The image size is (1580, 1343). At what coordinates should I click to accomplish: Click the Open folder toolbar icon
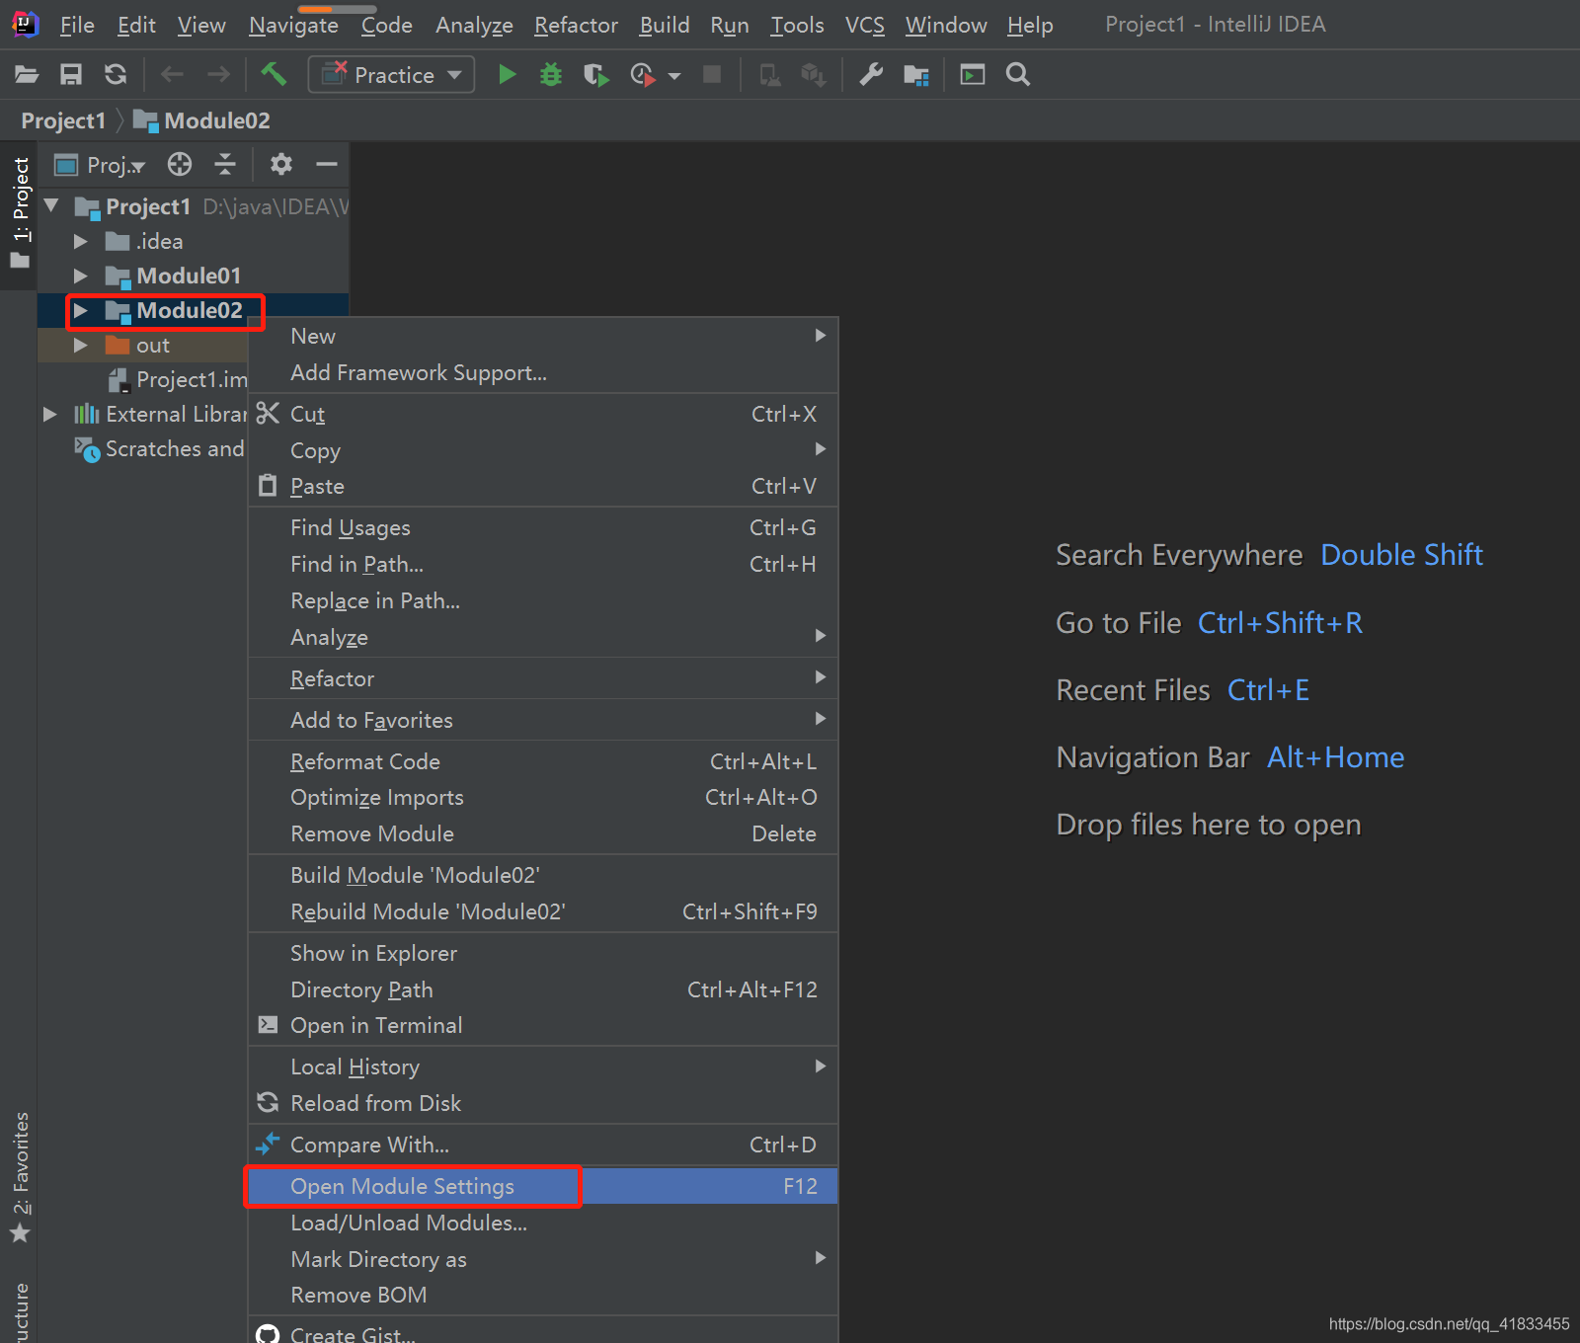tap(27, 74)
